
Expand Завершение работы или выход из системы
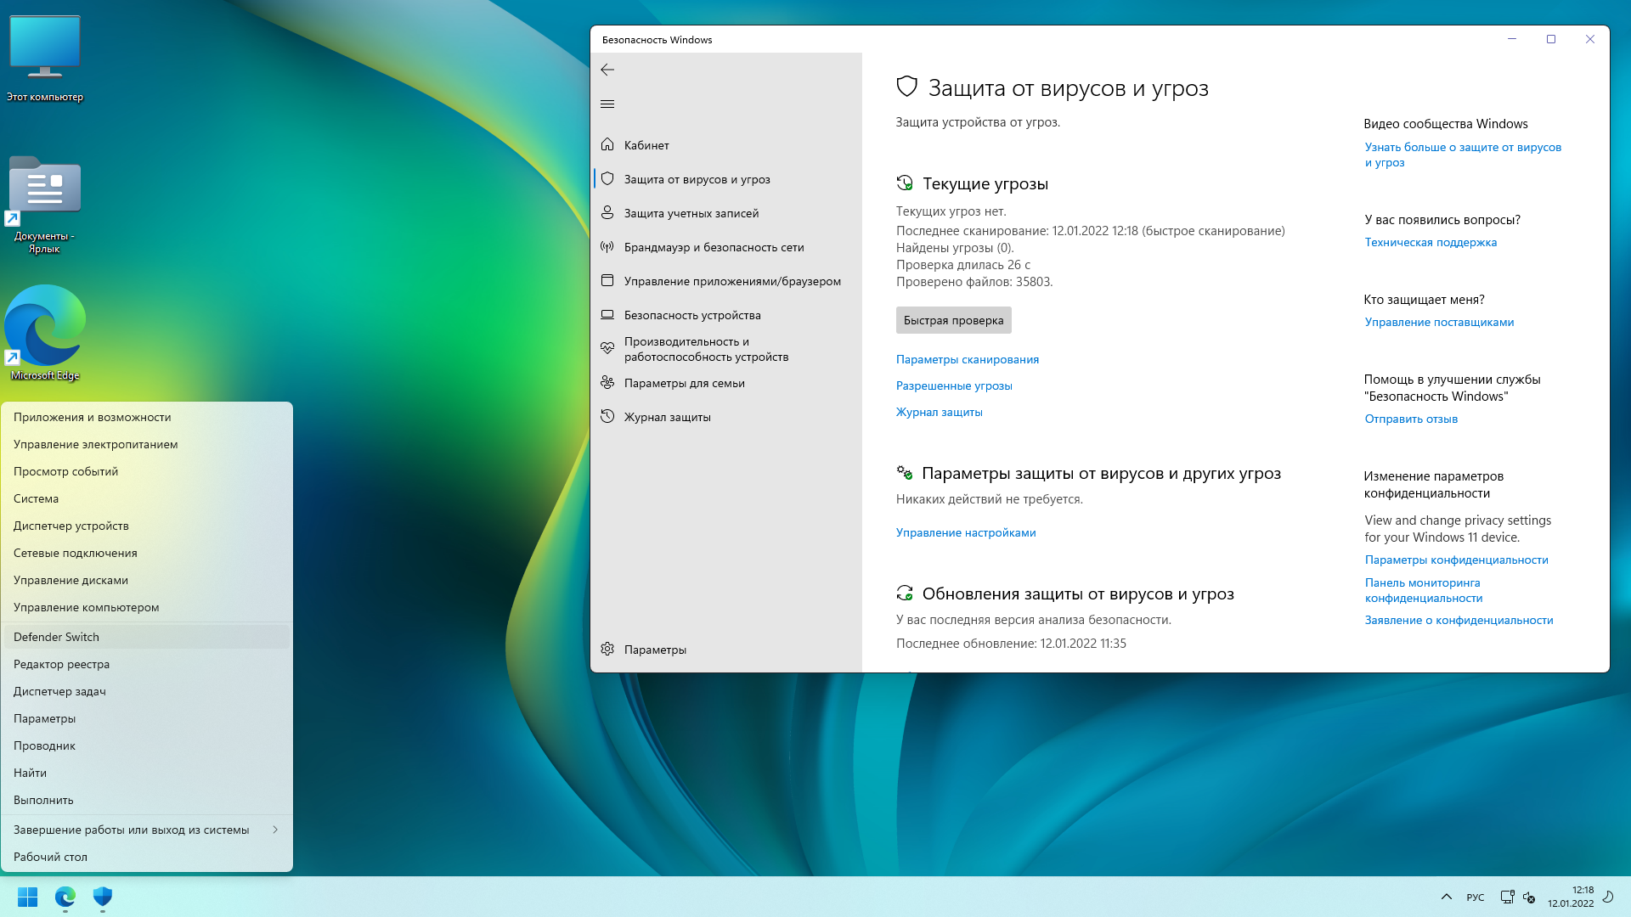(147, 830)
